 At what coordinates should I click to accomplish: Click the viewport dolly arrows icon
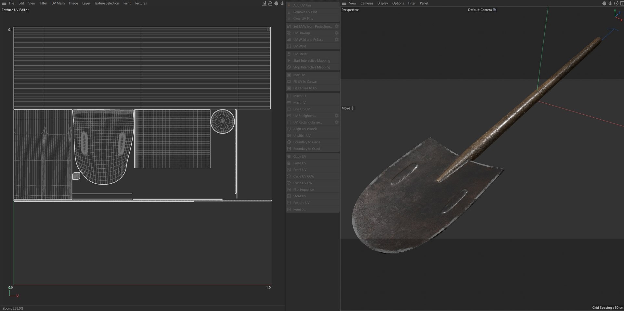(x=610, y=3)
